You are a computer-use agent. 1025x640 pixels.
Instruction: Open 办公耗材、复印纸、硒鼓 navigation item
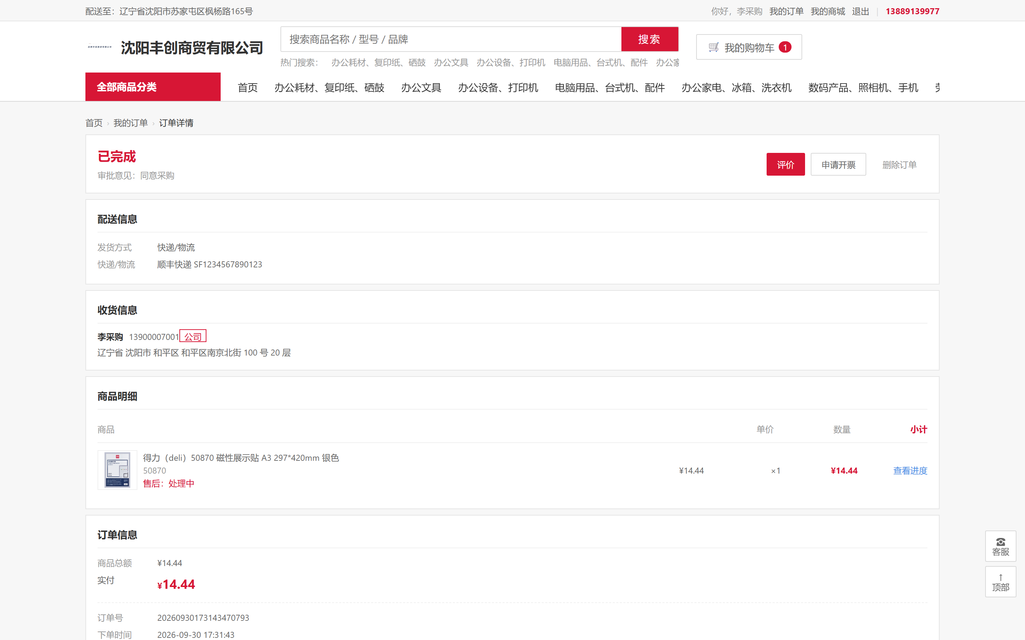pyautogui.click(x=329, y=87)
